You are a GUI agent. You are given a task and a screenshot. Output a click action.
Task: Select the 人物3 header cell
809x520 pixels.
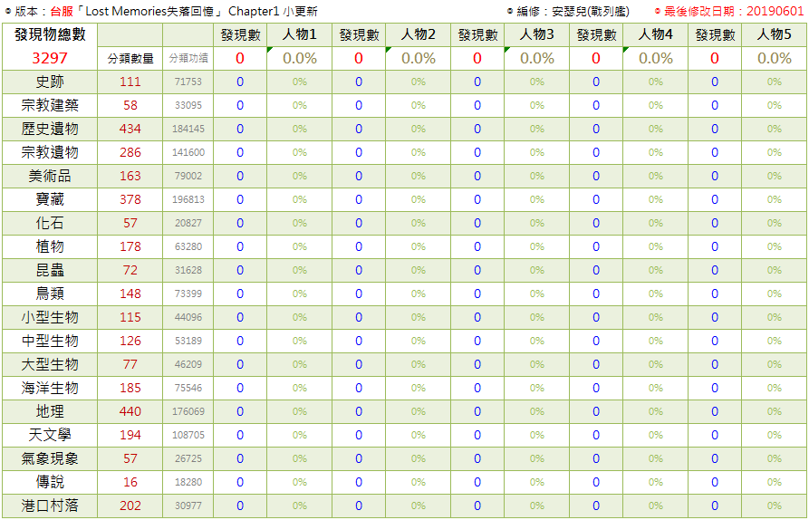536,35
